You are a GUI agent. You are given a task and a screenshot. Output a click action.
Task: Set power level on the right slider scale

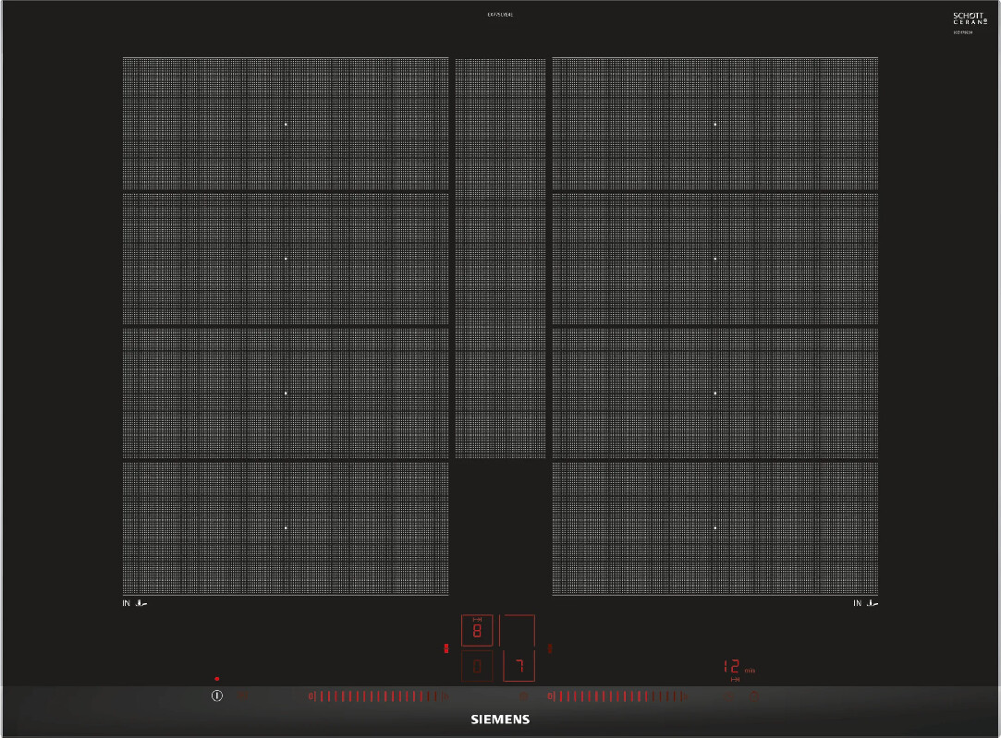(x=617, y=696)
